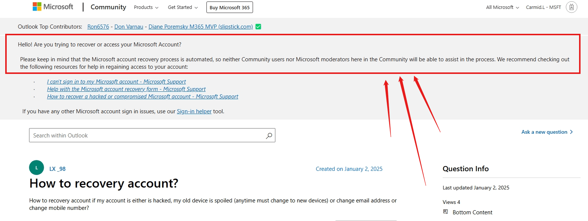Expand the Get Started dropdown

(183, 7)
